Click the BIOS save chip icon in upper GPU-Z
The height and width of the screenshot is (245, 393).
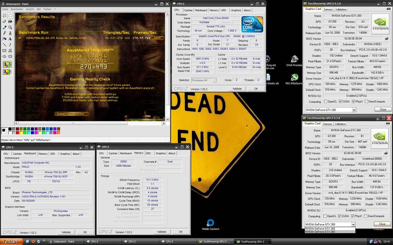coord(386,39)
